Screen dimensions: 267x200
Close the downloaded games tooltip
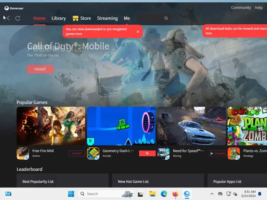coord(138,32)
